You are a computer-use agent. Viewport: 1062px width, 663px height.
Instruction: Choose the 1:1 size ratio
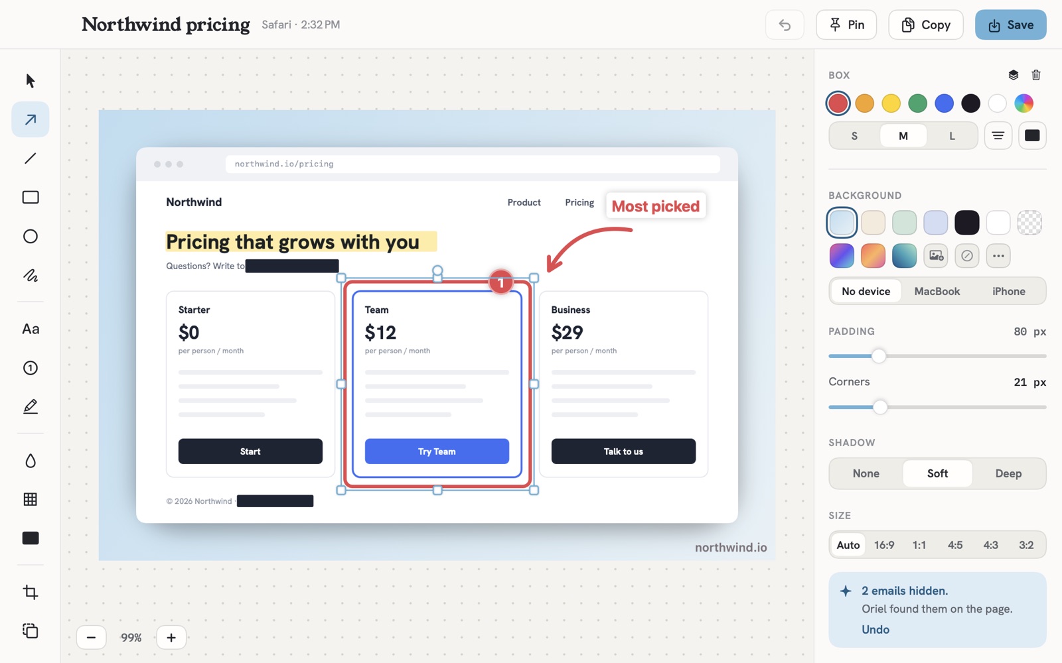point(919,545)
